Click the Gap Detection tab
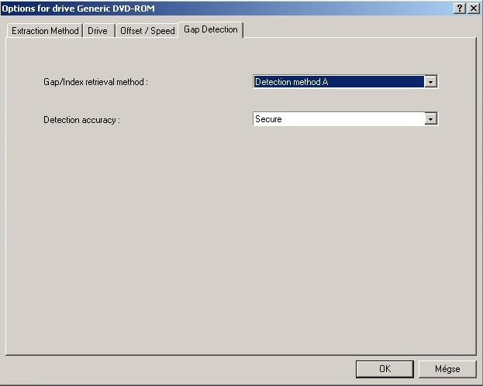The image size is (483, 386). 211,29
